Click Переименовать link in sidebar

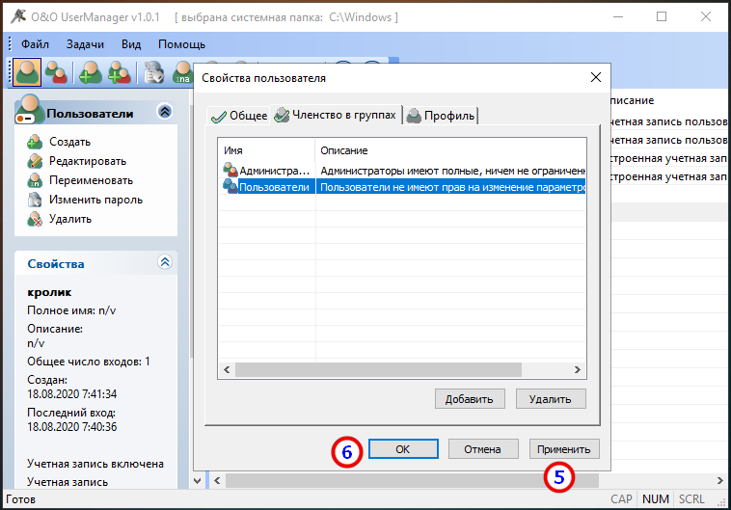pos(92,180)
